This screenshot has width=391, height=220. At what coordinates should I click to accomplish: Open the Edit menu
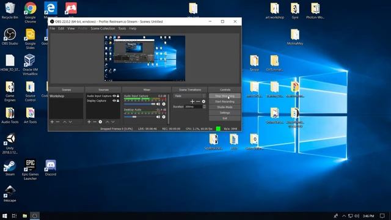[61, 29]
